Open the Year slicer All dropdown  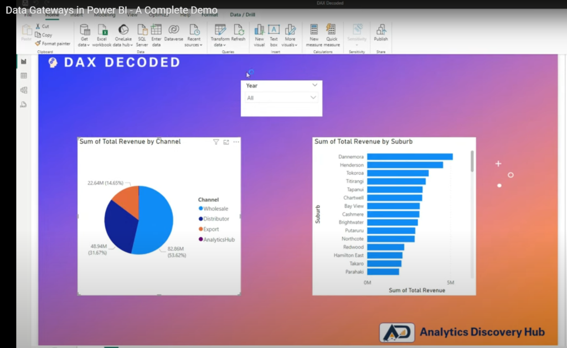pyautogui.click(x=281, y=98)
